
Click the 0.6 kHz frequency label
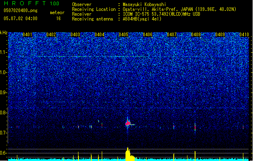pyautogui.click(x=3, y=153)
